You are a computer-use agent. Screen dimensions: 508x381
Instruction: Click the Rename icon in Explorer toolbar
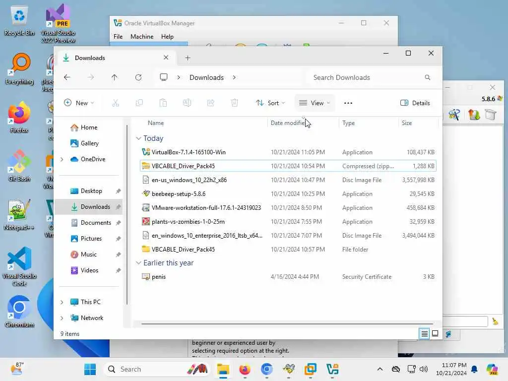click(x=187, y=103)
